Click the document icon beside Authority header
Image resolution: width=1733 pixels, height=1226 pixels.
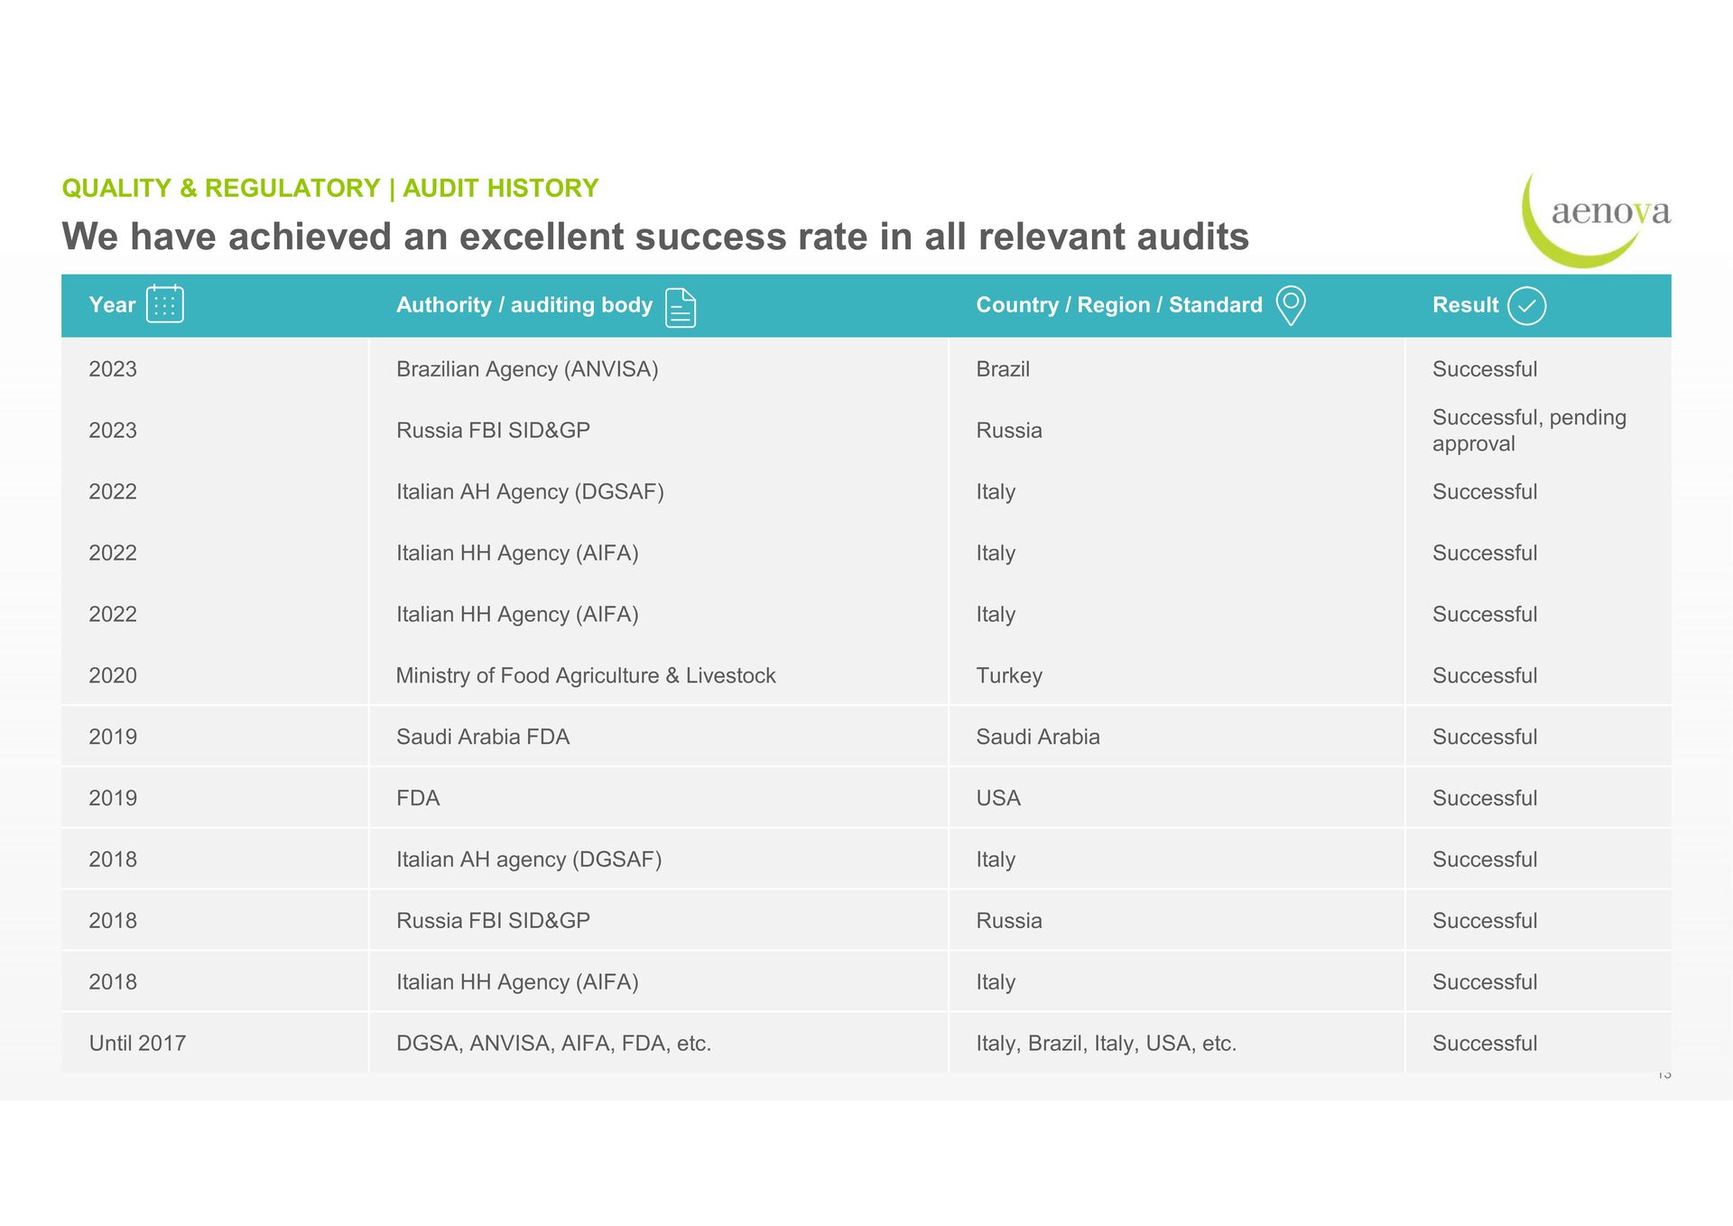pyautogui.click(x=681, y=307)
